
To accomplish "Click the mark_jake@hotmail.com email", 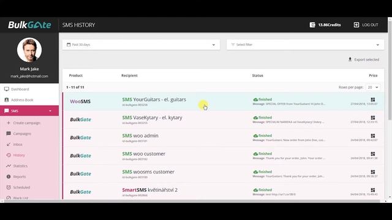I will (x=29, y=76).
